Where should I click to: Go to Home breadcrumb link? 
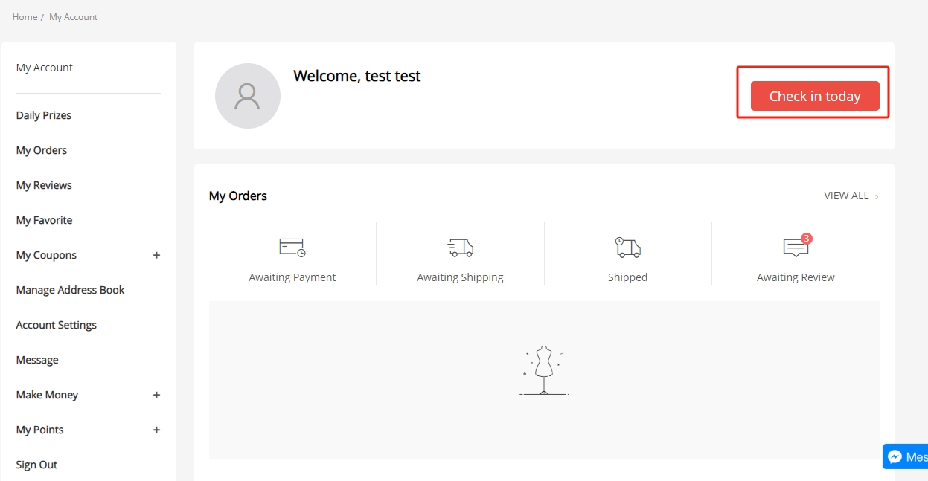pyautogui.click(x=25, y=16)
